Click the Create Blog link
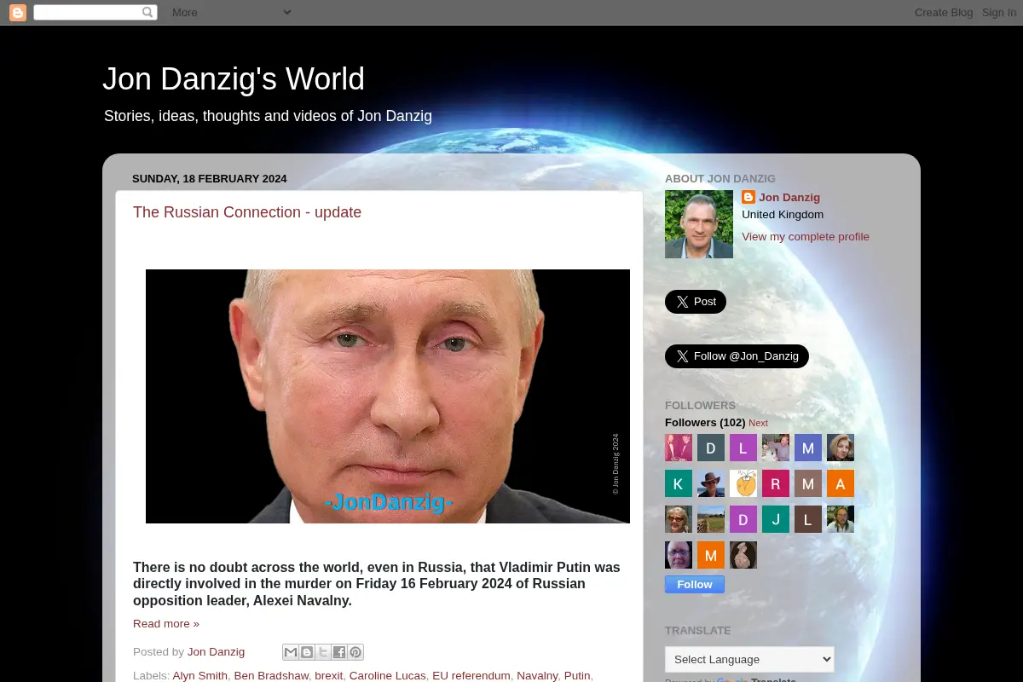 (944, 12)
